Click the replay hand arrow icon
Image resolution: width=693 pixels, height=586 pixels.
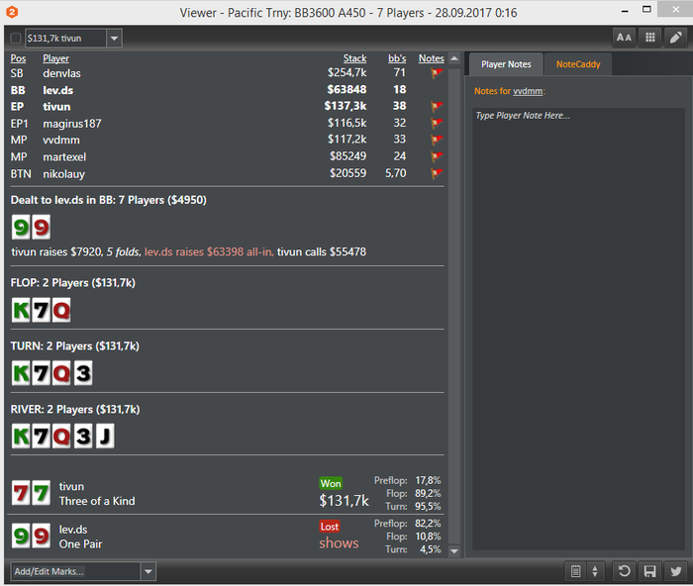tap(624, 571)
